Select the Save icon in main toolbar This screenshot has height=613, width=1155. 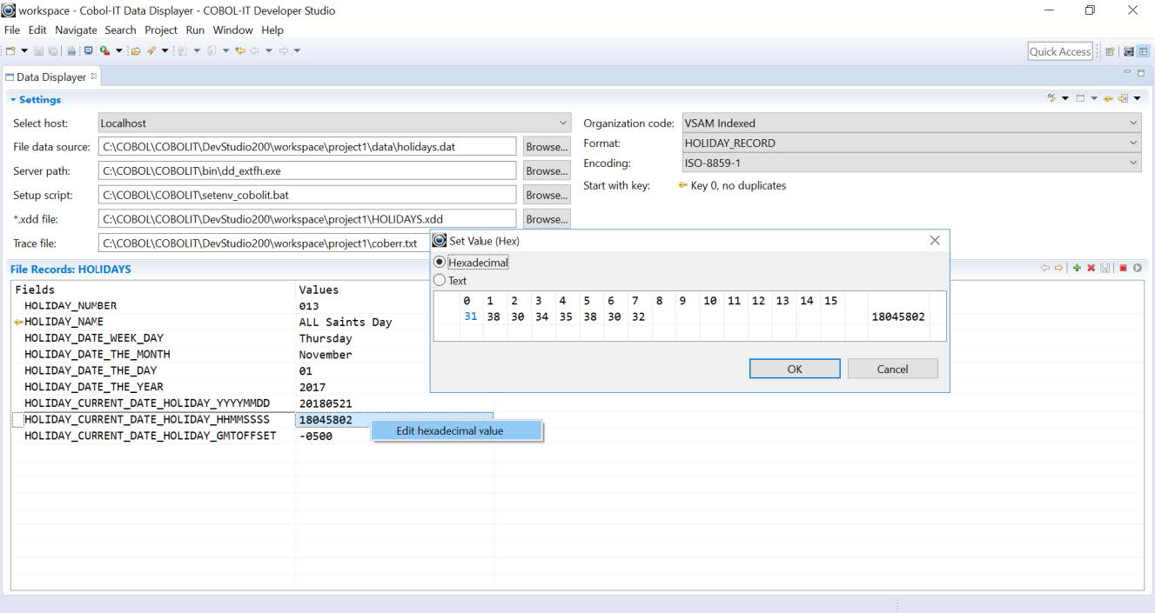38,50
